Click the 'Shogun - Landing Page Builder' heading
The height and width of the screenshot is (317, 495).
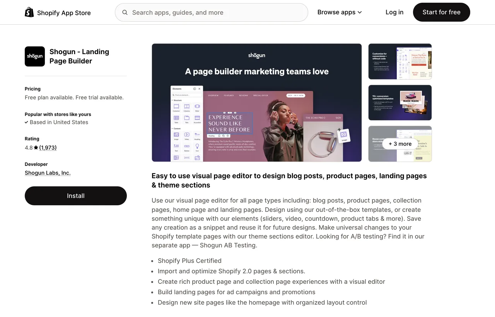[x=79, y=56]
